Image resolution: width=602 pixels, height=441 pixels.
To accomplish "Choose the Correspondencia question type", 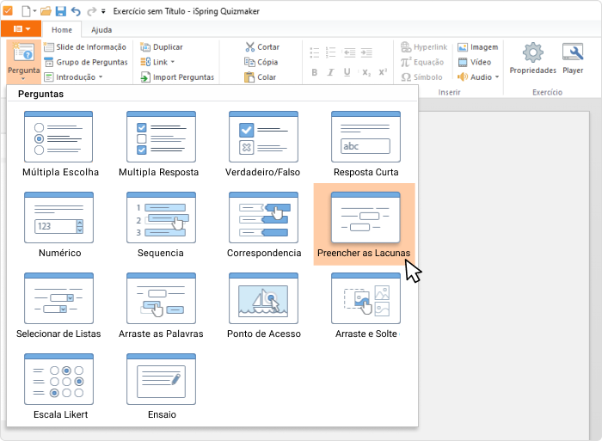I will [263, 224].
